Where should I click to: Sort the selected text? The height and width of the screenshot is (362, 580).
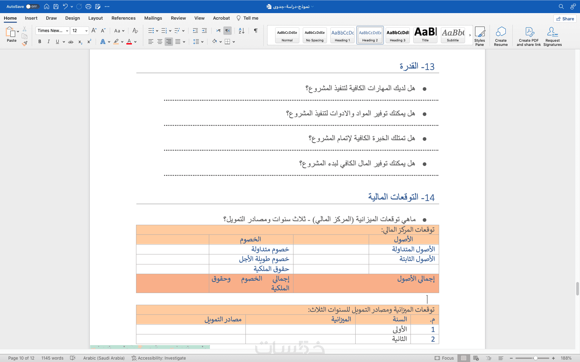[242, 31]
